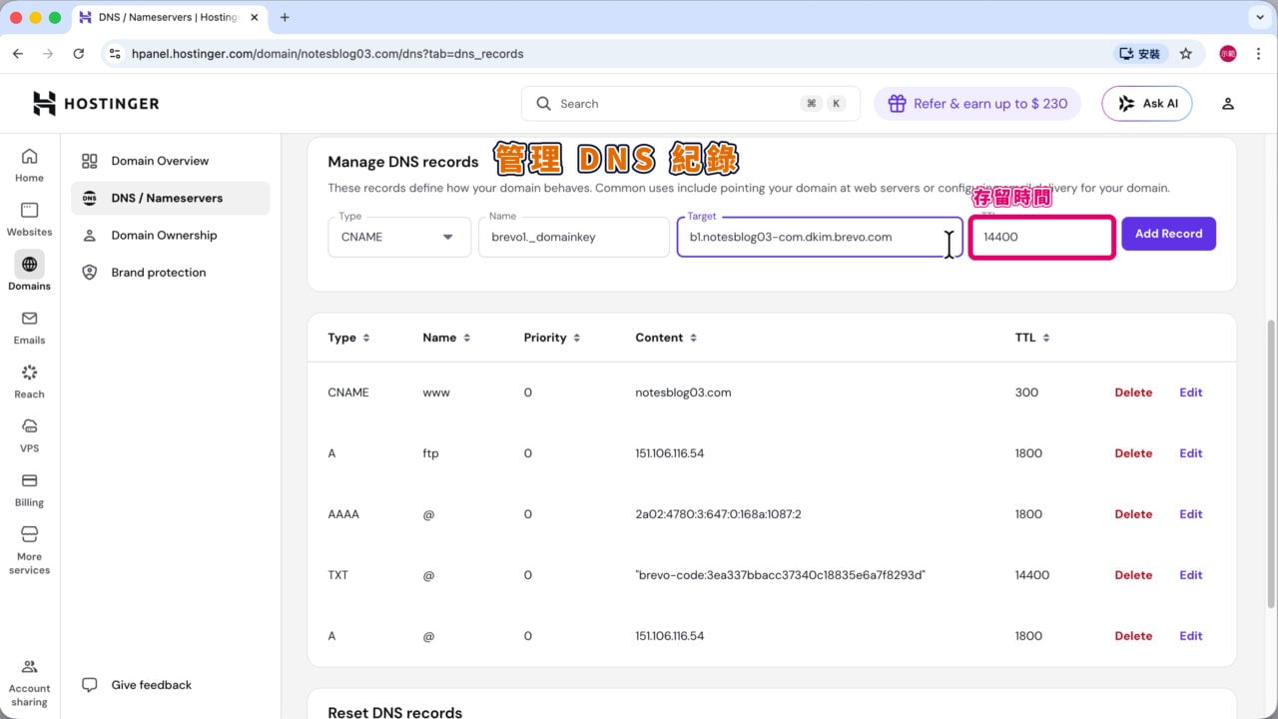This screenshot has width=1278, height=719.
Task: Sort records by Name column
Action: [446, 338]
